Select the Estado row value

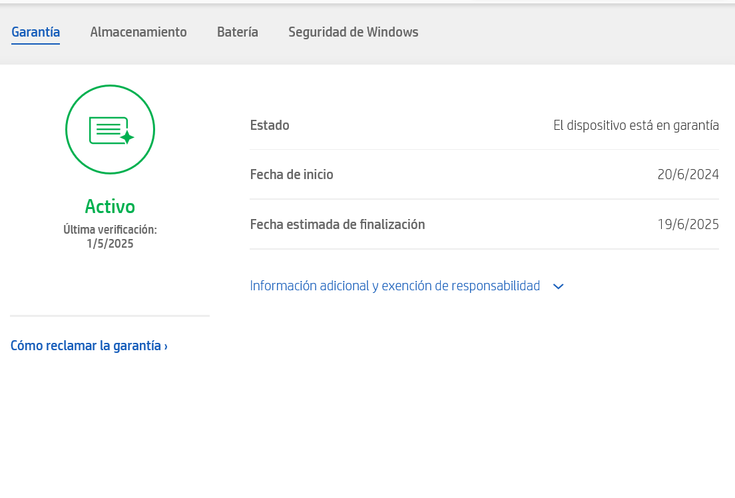[636, 125]
